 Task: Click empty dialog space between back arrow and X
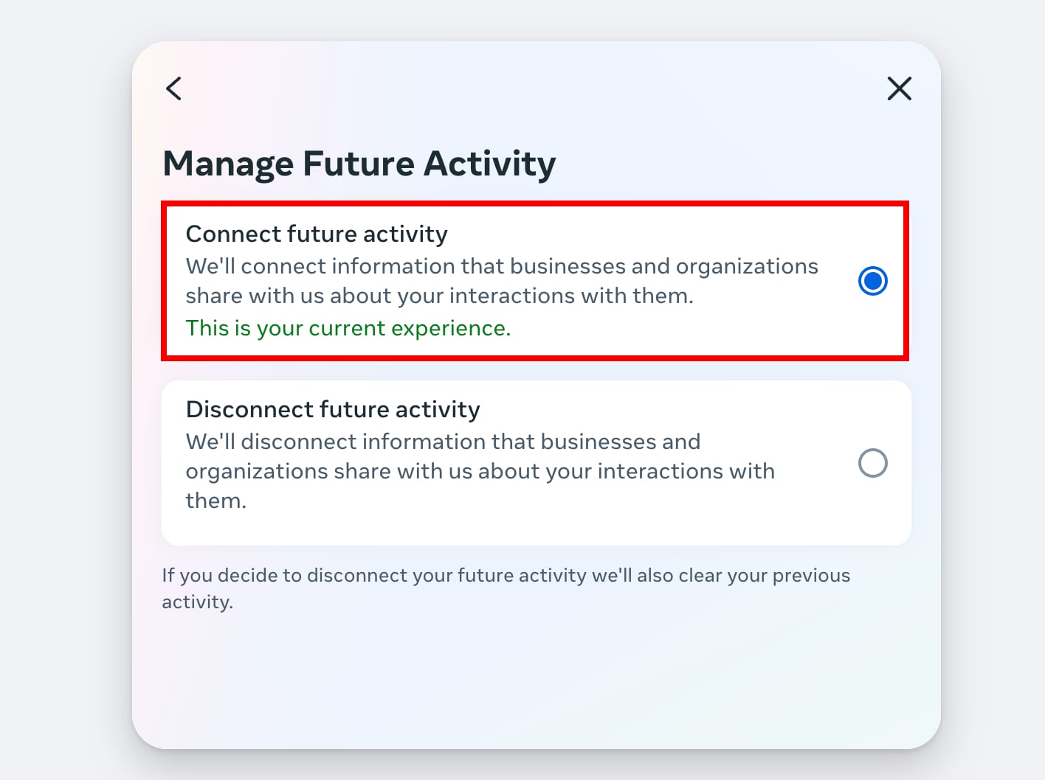pos(536,88)
